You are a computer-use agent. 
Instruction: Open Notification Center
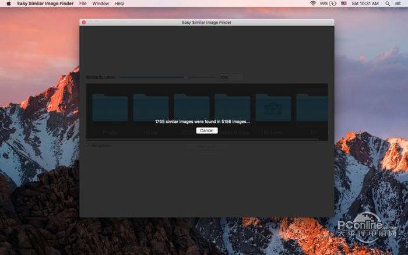[398, 3]
